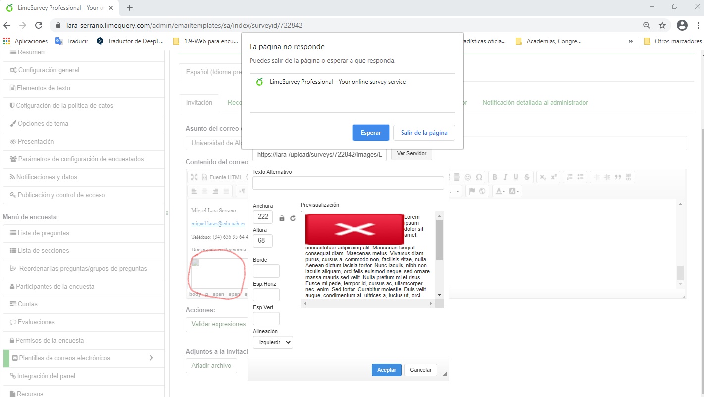
Task: Expand Plantillas de correos electrónicos chevron
Action: pyautogui.click(x=151, y=358)
